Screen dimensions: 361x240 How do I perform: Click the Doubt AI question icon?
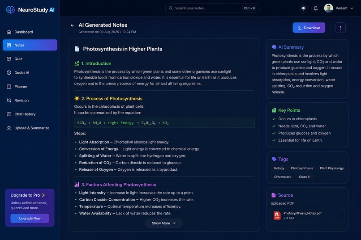[x=9, y=72]
